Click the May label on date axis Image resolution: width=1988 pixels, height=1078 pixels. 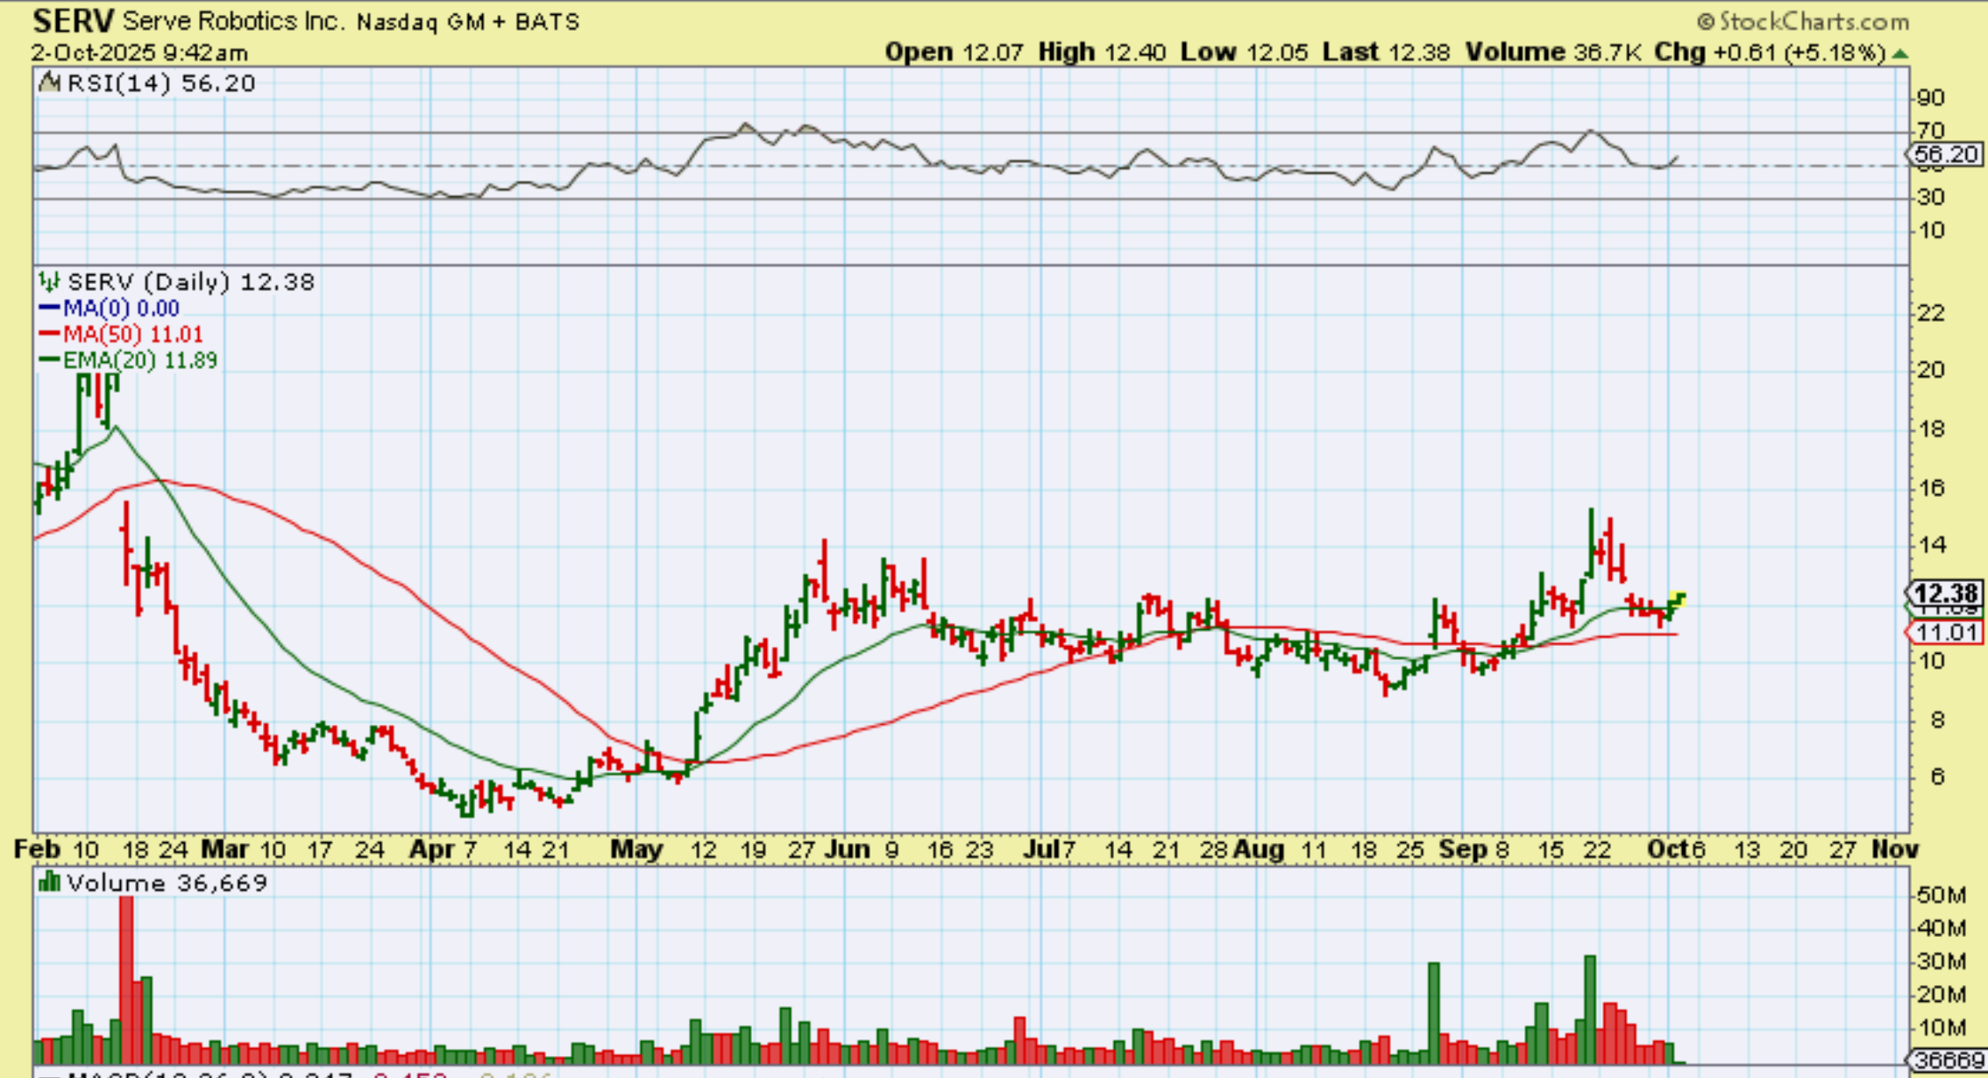tap(635, 849)
